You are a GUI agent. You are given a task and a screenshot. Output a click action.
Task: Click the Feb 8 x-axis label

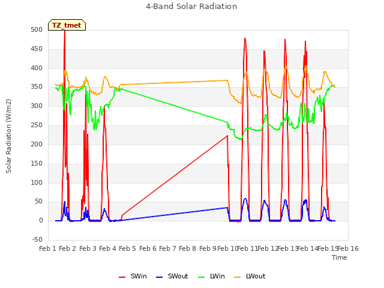(x=187, y=249)
